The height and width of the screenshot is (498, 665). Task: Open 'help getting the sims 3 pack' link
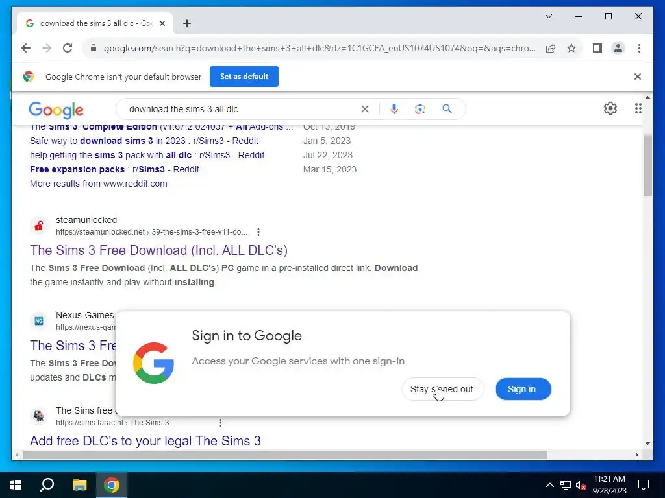tap(147, 156)
